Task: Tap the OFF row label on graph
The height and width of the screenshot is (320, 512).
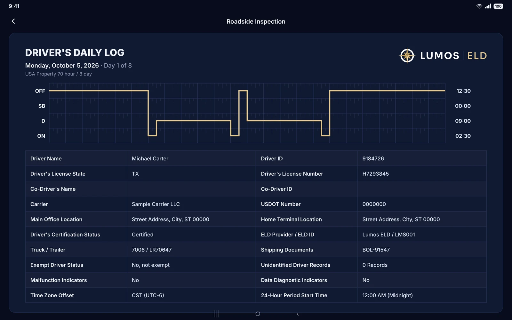Action: (x=40, y=91)
